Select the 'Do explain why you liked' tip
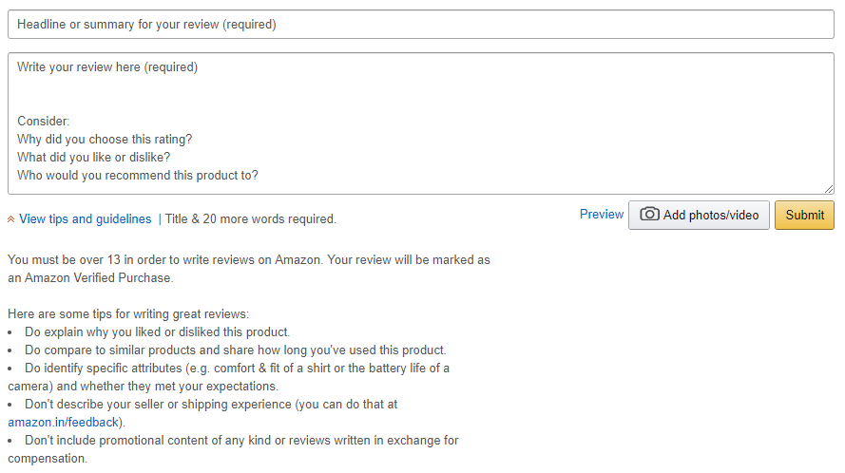 pos(157,332)
